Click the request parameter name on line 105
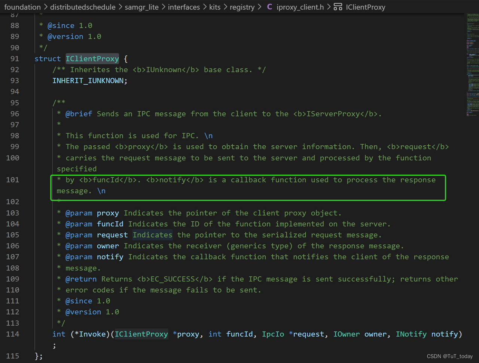Image resolution: width=479 pixels, height=363 pixels. coord(112,235)
